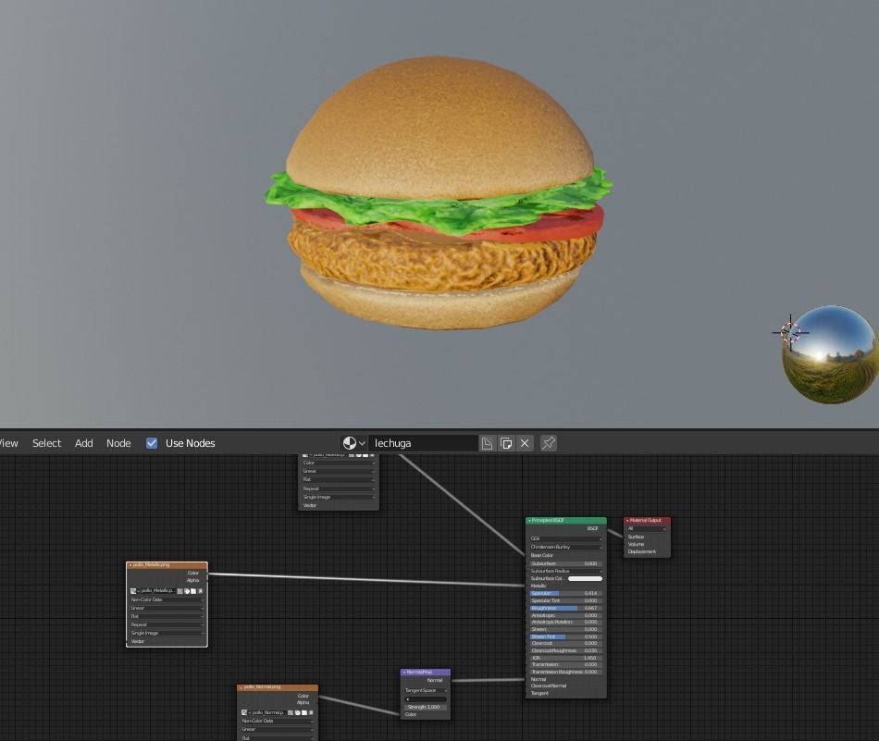Click the Subsurface value field 0.000
Viewport: 879px width, 741px height.
click(x=565, y=564)
